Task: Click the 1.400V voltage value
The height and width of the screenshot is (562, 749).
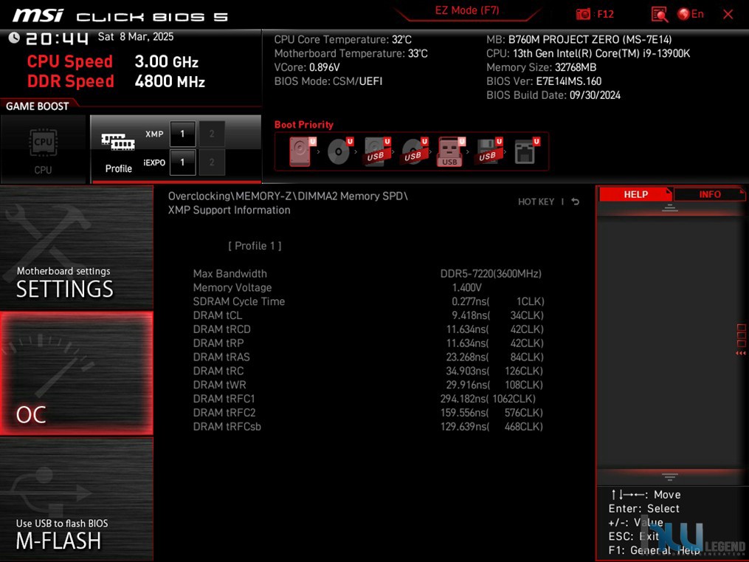Action: (x=466, y=288)
